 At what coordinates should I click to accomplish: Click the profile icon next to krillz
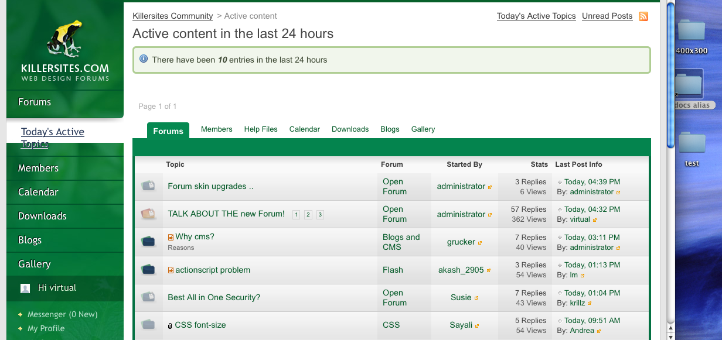click(x=590, y=304)
